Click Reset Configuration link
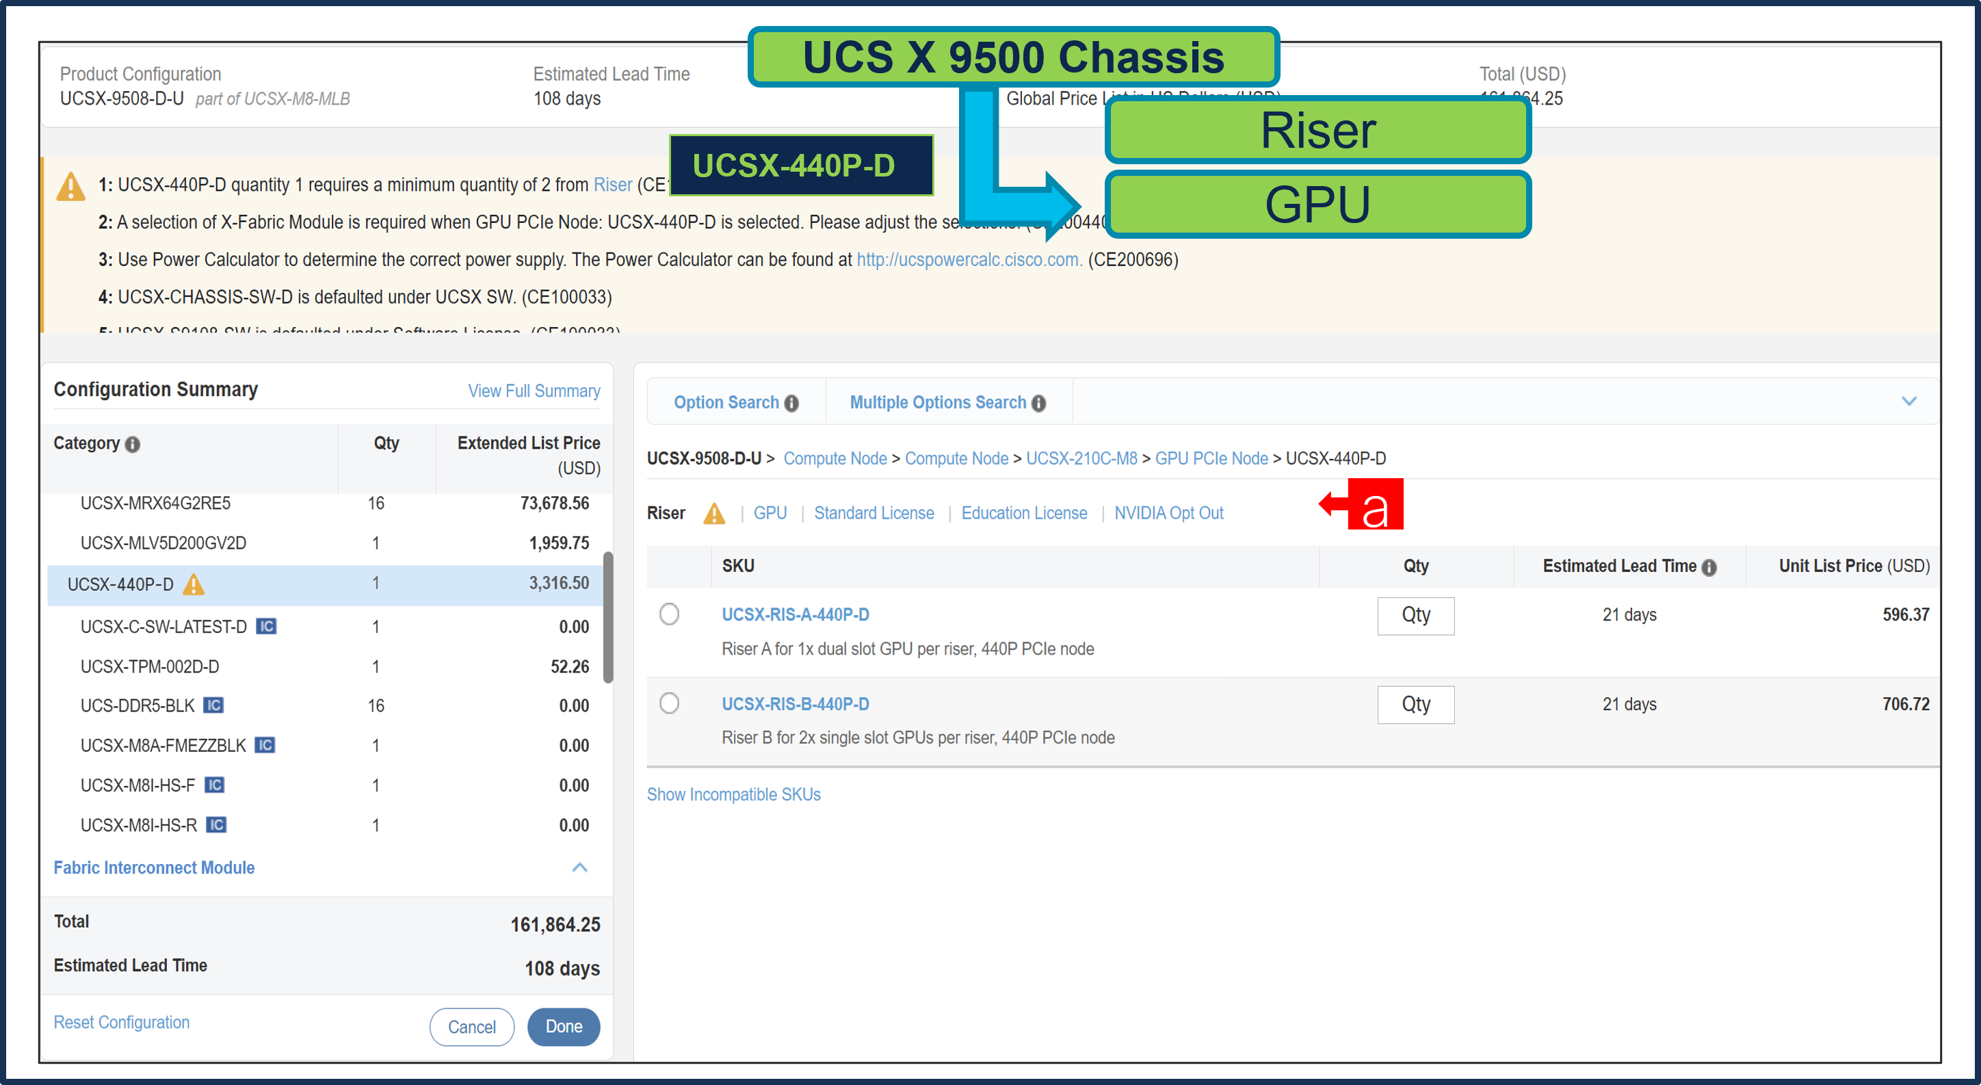The image size is (1981, 1085). click(122, 1022)
